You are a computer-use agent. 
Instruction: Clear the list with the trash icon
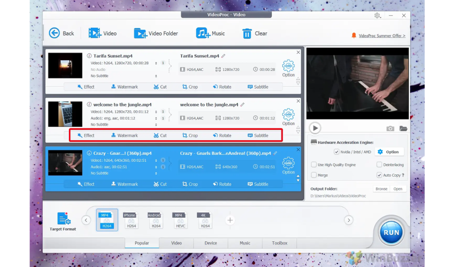coord(247,33)
